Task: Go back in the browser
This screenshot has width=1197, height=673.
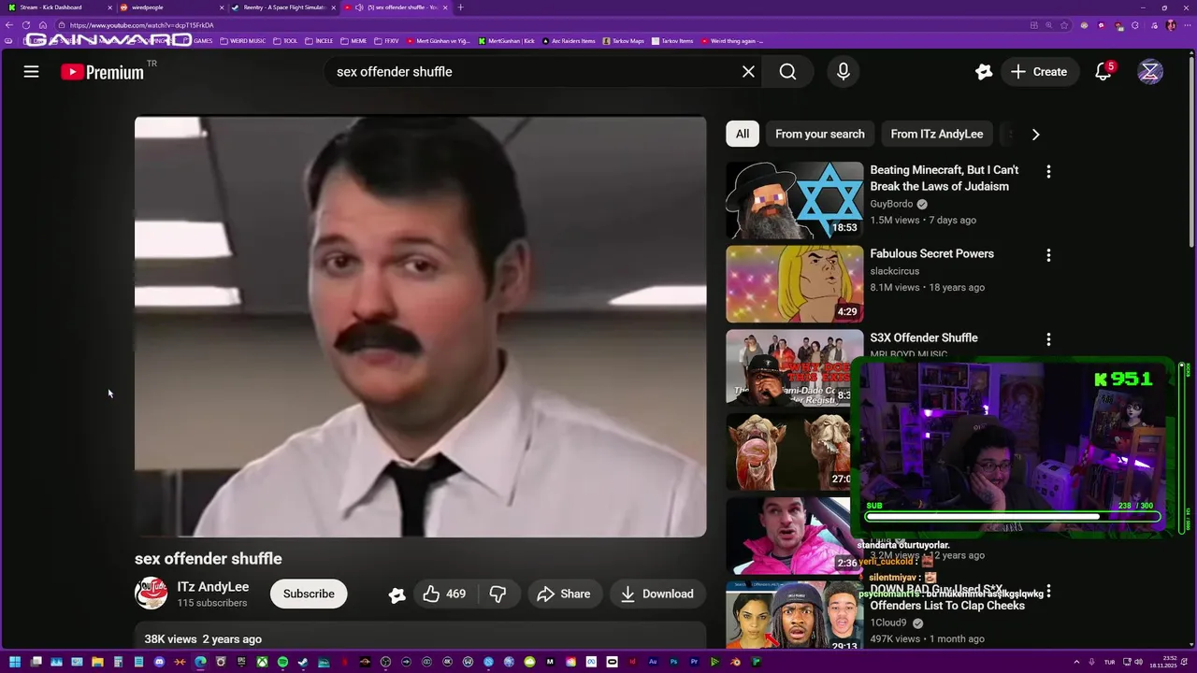Action: 8,25
